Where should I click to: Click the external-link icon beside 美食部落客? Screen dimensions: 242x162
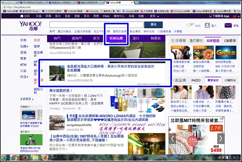(x=82, y=130)
